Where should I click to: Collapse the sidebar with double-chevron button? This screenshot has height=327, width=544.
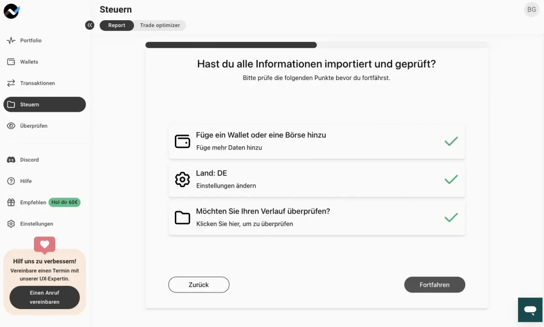coord(90,25)
